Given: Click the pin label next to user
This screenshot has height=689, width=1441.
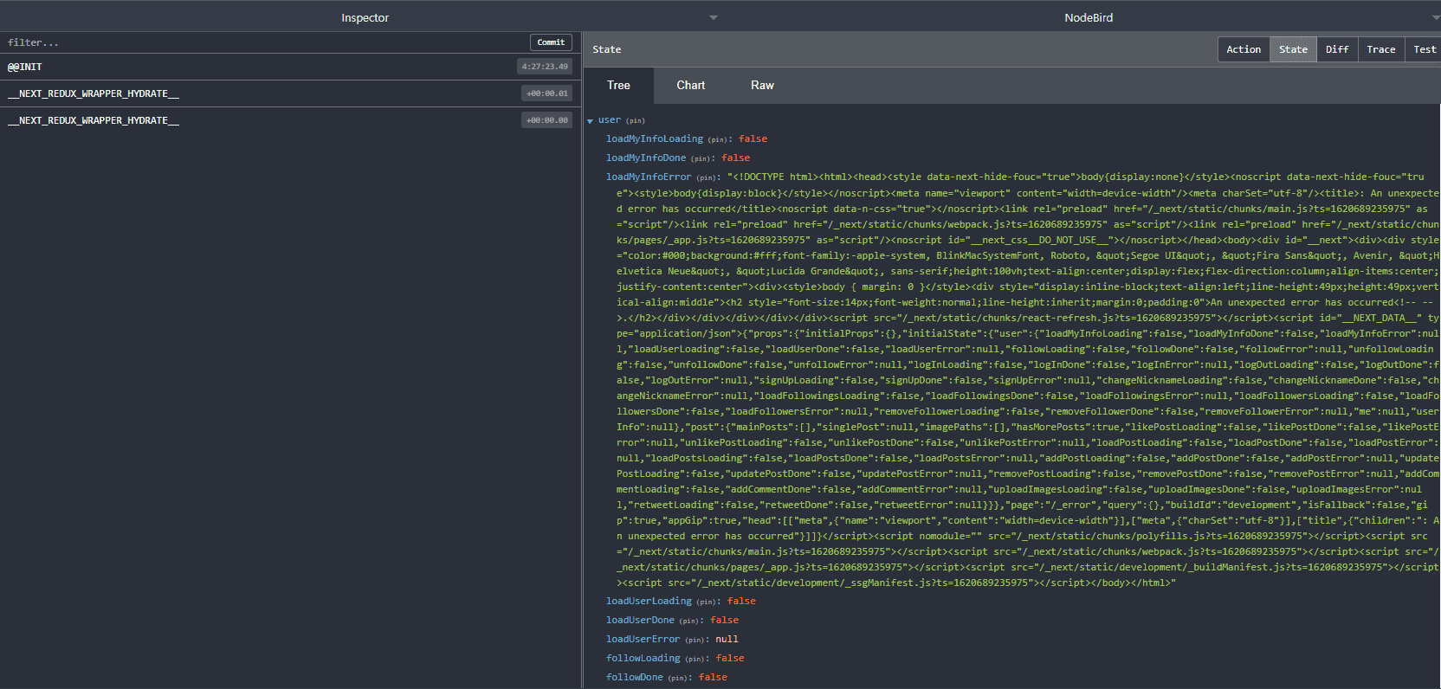Looking at the screenshot, I should pyautogui.click(x=636, y=121).
